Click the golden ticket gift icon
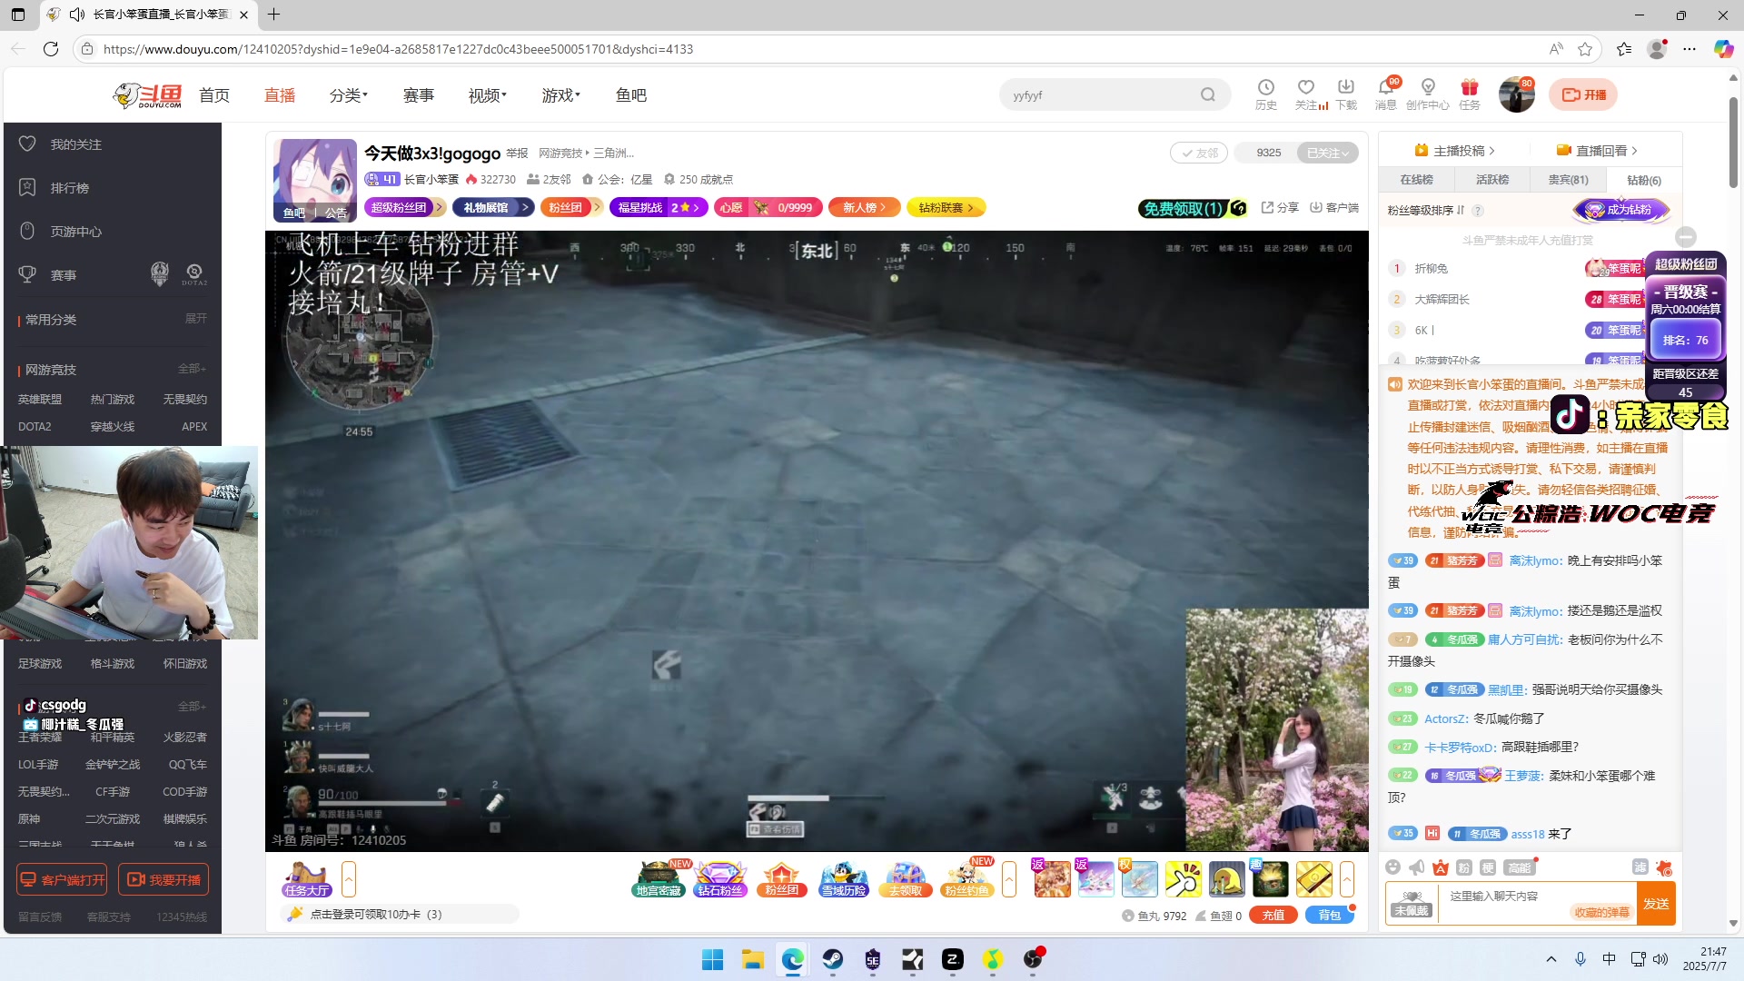The image size is (1744, 981). (1314, 879)
